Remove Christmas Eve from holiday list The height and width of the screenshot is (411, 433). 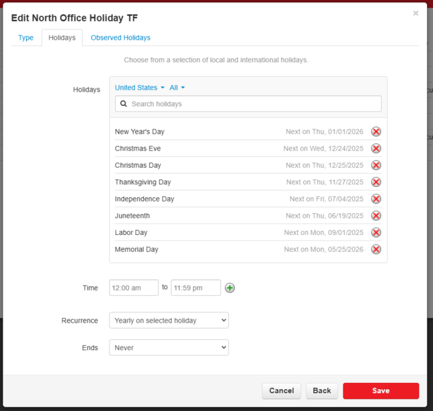click(376, 149)
